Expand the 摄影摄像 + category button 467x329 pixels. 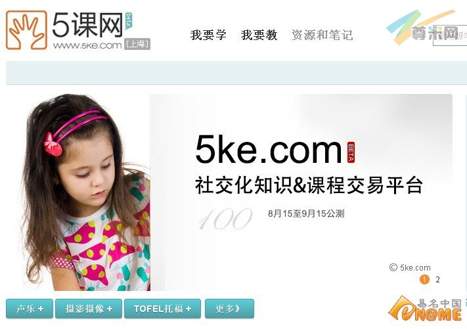(89, 309)
